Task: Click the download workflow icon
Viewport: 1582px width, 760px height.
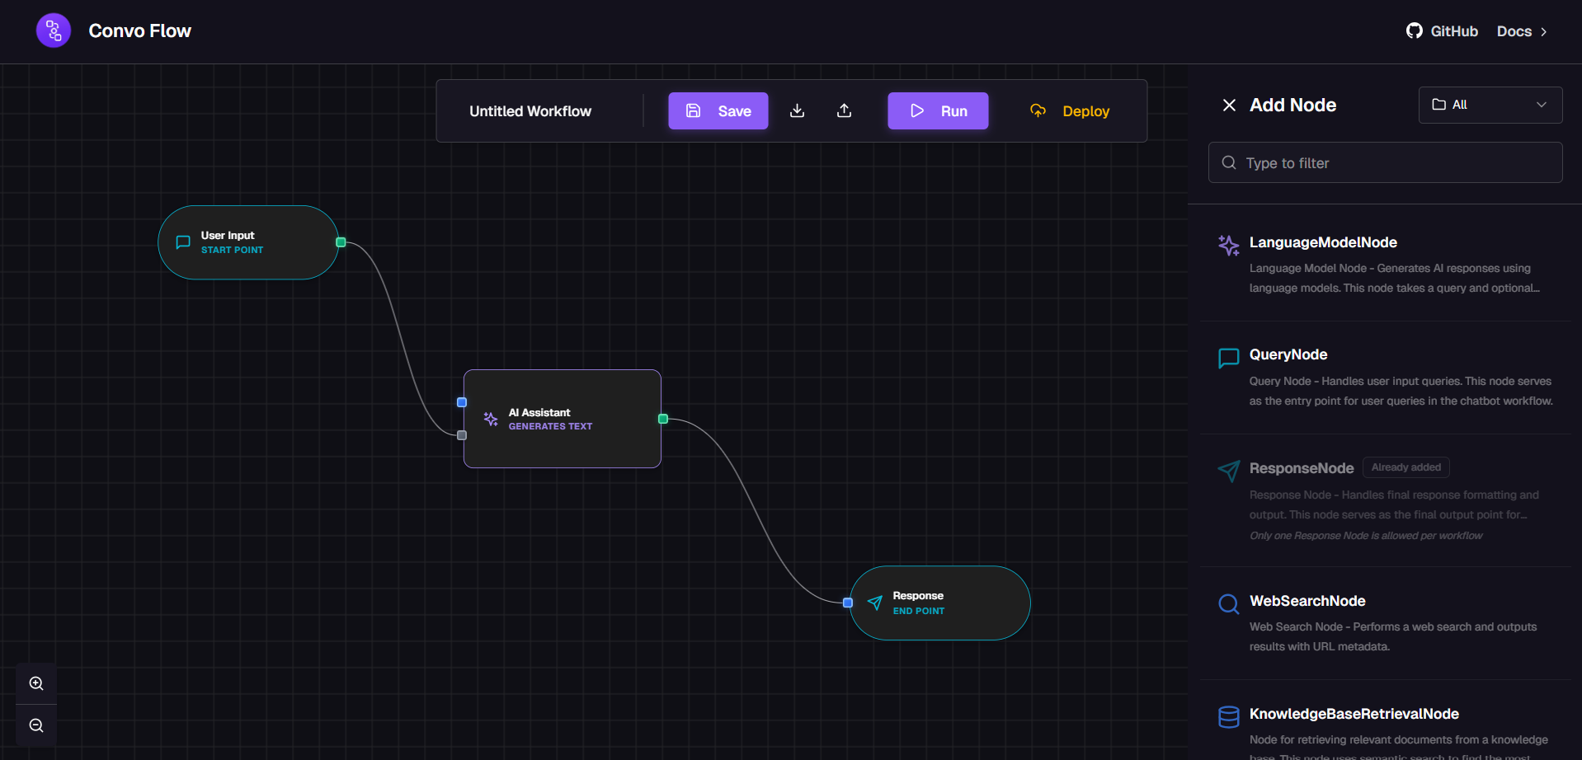Action: [796, 110]
